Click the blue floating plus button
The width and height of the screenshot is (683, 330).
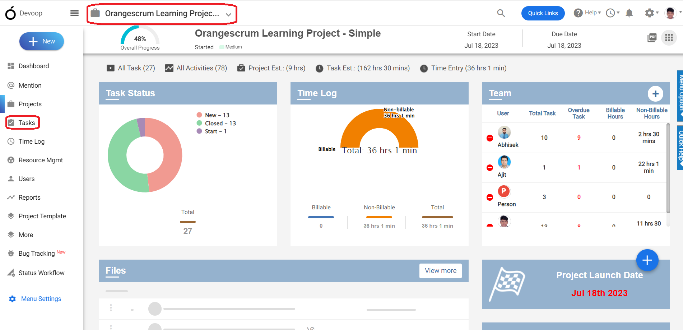(x=647, y=260)
